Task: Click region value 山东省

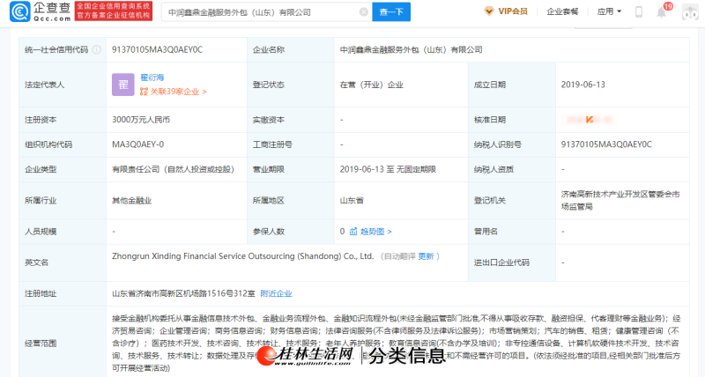Action: (352, 201)
